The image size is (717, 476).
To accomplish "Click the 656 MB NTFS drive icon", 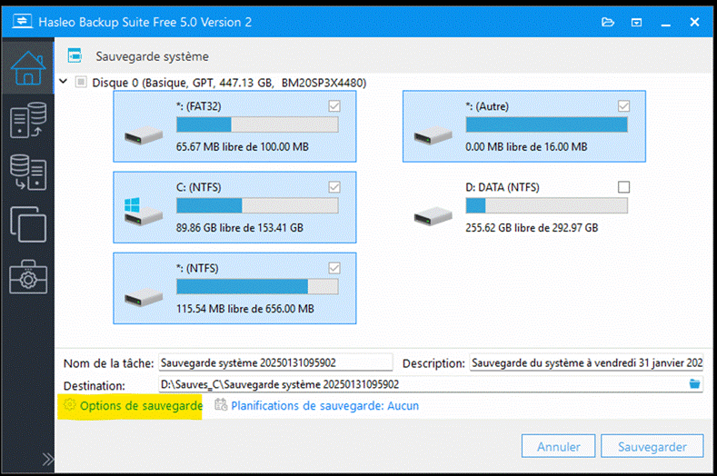I will [x=144, y=298].
